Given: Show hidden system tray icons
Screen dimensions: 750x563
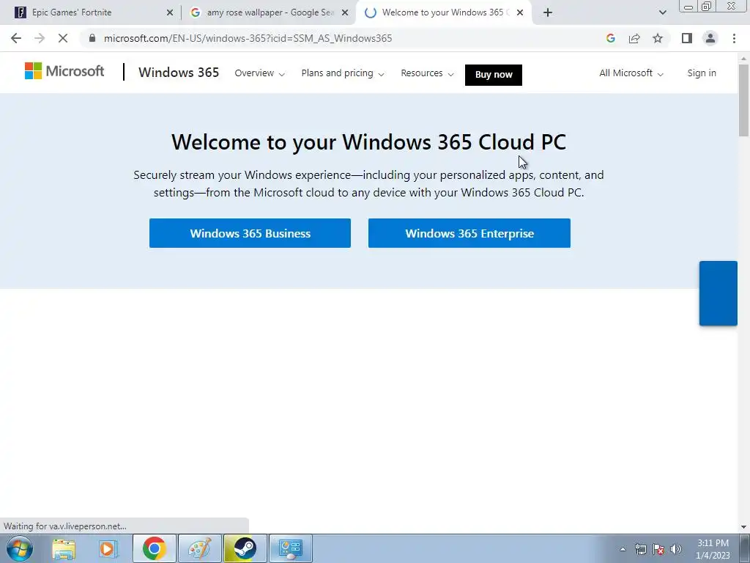Looking at the screenshot, I should pos(623,549).
